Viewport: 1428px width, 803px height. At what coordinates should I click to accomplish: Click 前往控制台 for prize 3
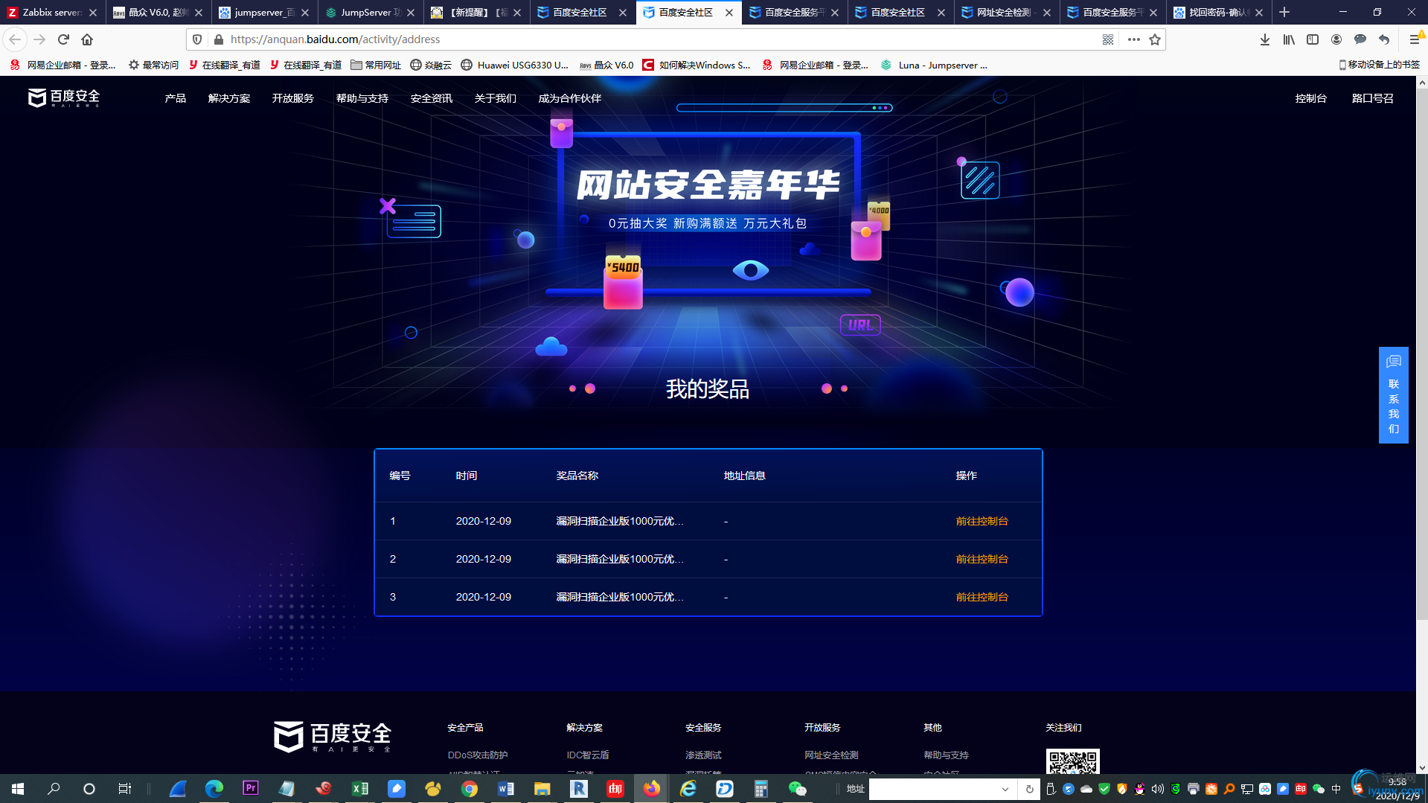[x=982, y=597]
